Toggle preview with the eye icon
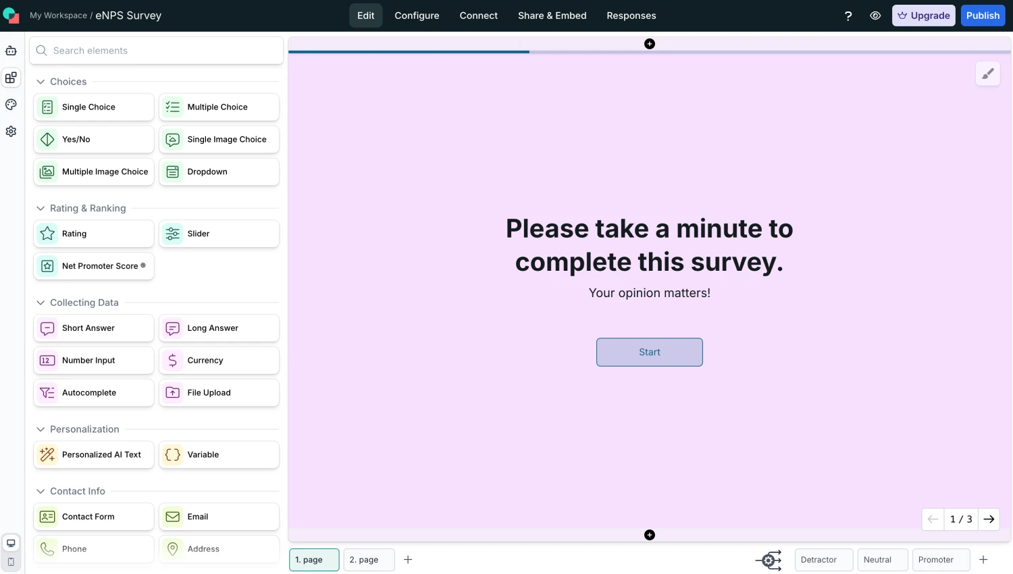 coord(875,16)
